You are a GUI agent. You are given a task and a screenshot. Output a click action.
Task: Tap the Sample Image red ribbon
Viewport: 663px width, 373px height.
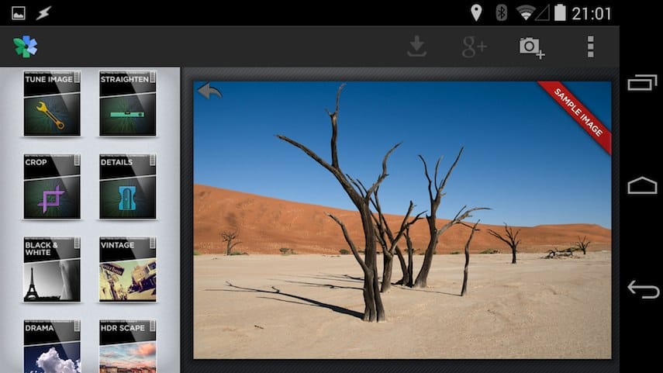578,114
